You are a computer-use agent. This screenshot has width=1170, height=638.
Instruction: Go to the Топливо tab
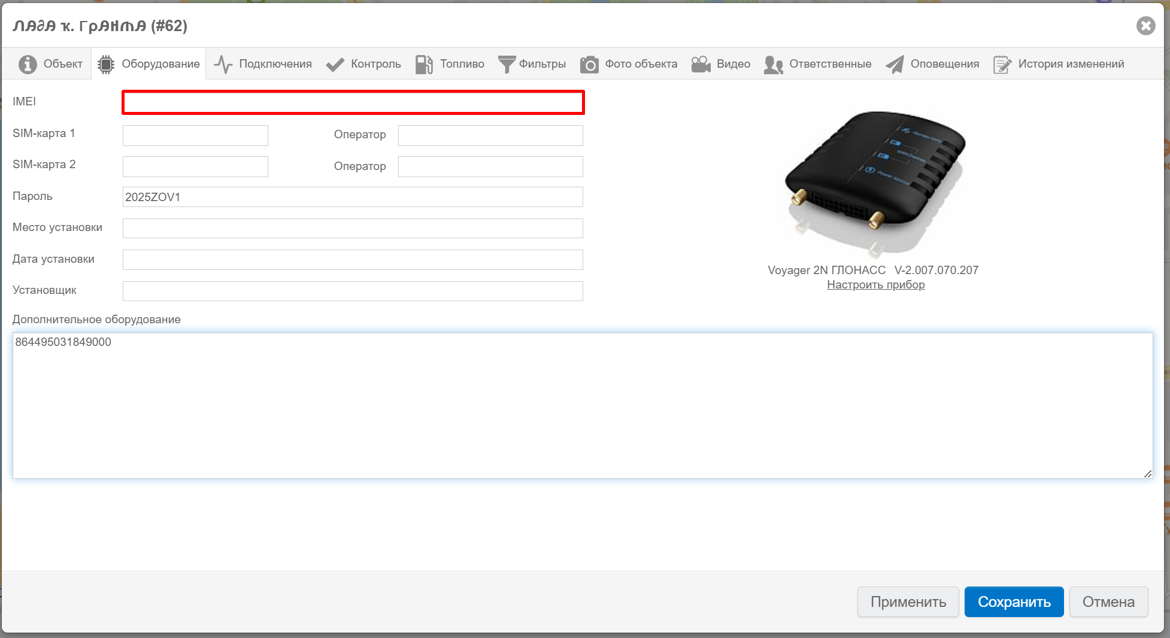pos(450,64)
